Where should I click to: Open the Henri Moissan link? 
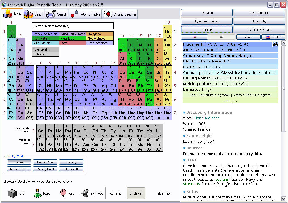[207, 118]
